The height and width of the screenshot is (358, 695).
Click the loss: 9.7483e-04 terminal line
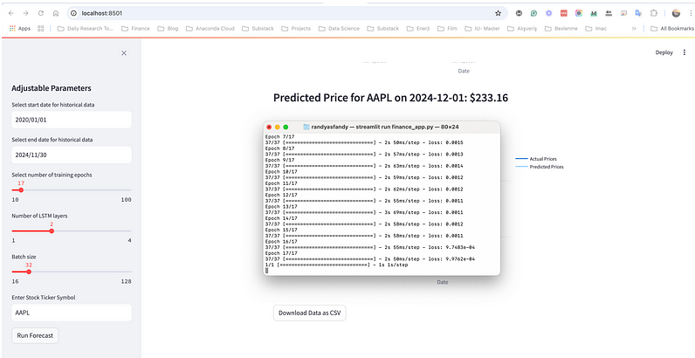(x=369, y=247)
